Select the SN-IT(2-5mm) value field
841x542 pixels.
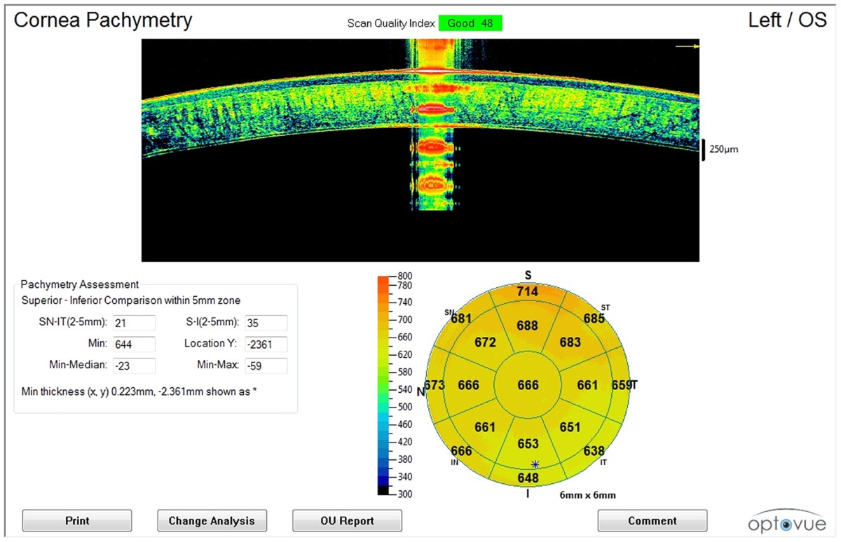click(134, 322)
